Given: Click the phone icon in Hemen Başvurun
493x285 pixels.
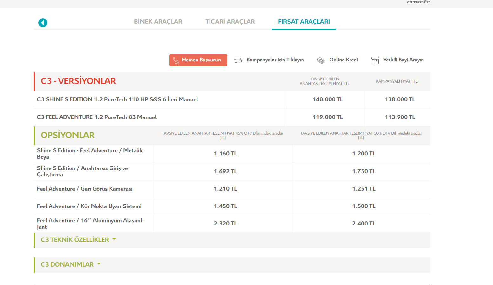Looking at the screenshot, I should point(176,60).
